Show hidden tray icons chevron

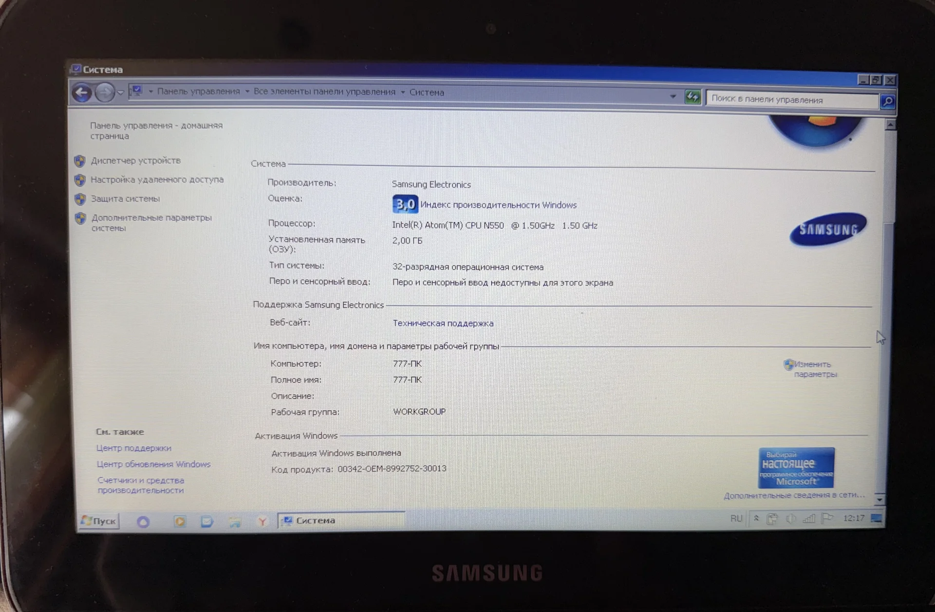click(756, 519)
